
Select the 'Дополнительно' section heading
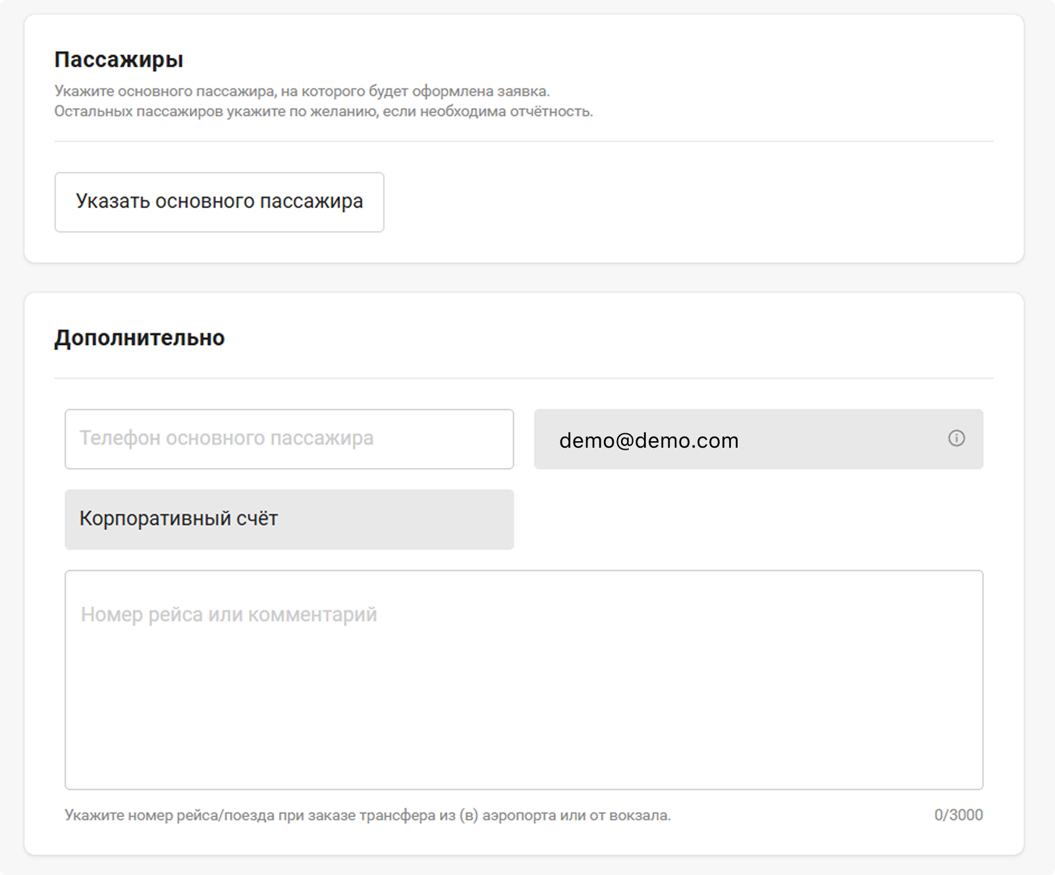click(x=139, y=338)
